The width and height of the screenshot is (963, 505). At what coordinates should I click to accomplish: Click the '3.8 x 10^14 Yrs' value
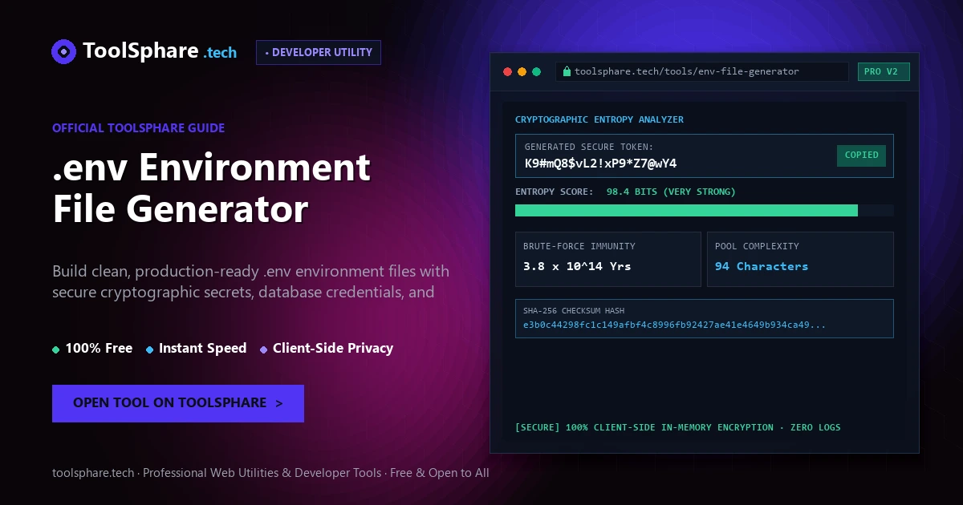[577, 266]
